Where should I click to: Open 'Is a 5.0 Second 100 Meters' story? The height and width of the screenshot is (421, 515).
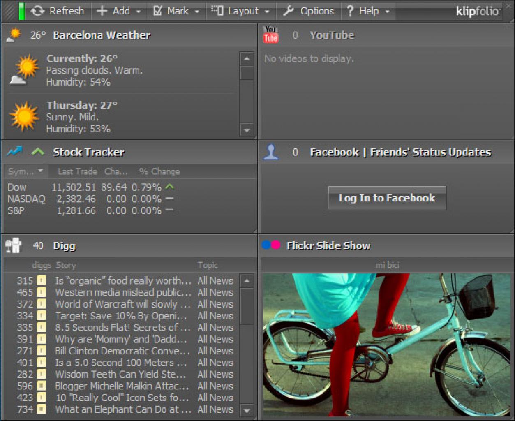pos(121,363)
